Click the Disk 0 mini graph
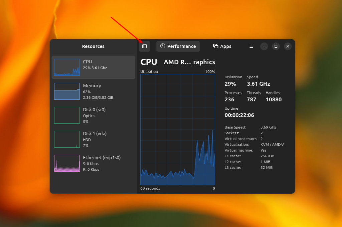342x227 pixels. 67,115
